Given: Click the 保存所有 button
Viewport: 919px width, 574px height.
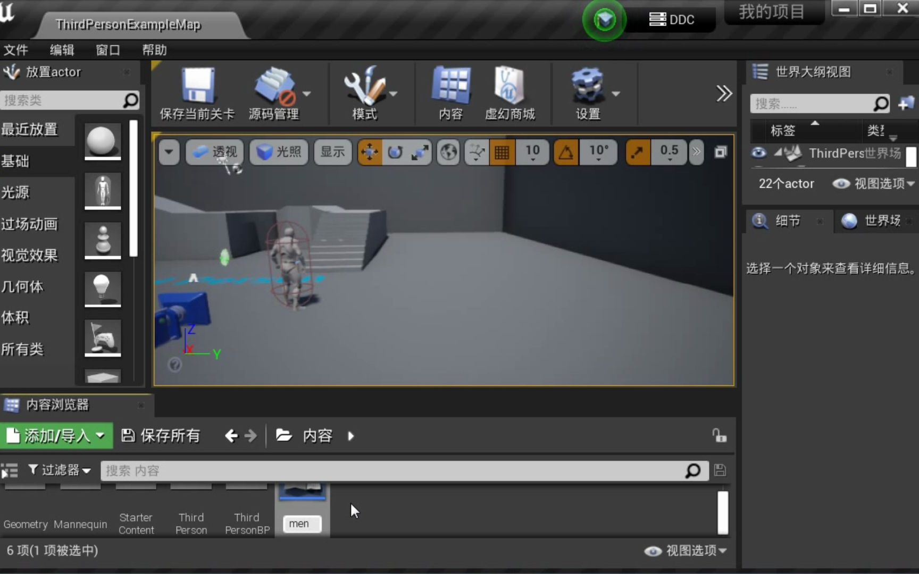Looking at the screenshot, I should coord(161,435).
